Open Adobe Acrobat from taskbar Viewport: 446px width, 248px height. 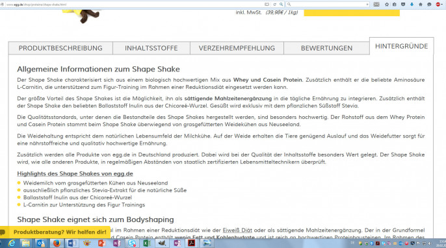[x=191, y=243]
